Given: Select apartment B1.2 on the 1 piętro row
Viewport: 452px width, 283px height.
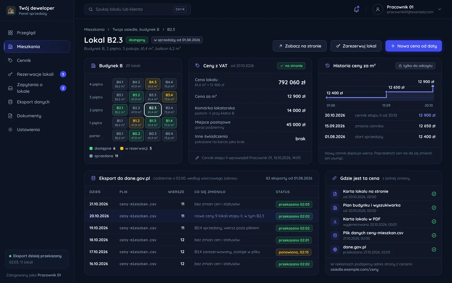Looking at the screenshot, I should (136, 123).
